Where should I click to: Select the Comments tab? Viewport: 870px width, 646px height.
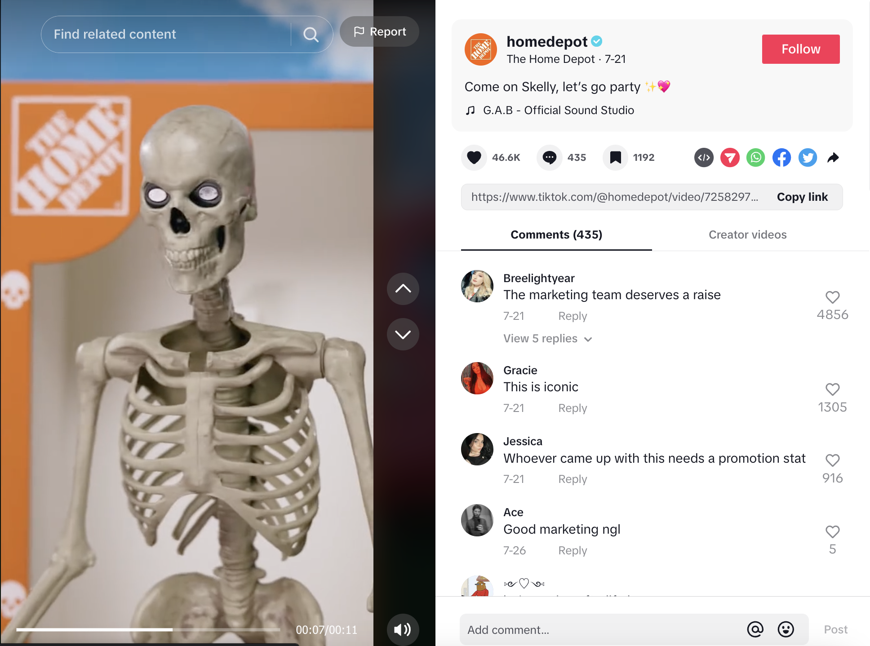click(x=556, y=234)
